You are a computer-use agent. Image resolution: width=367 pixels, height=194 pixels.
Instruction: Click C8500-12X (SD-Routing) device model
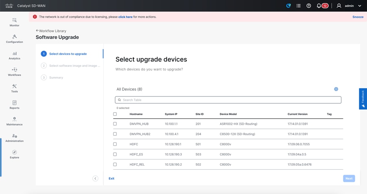237,134
